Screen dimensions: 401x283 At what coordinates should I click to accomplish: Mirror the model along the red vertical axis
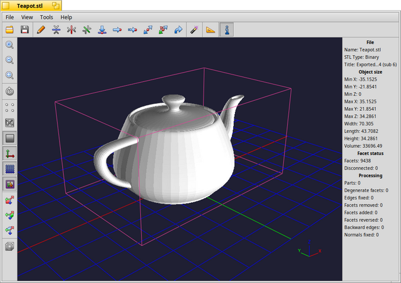(71, 29)
